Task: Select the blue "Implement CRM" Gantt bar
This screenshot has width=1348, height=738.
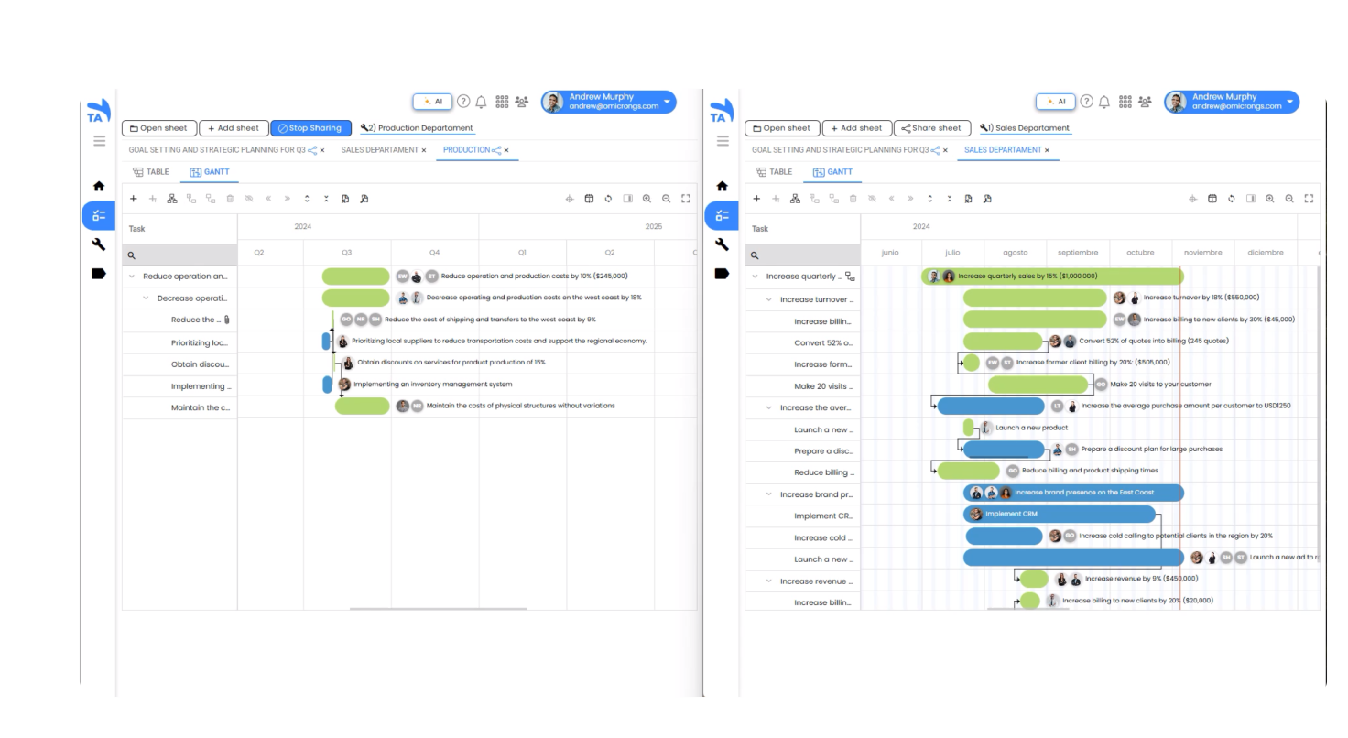Action: coord(1059,514)
